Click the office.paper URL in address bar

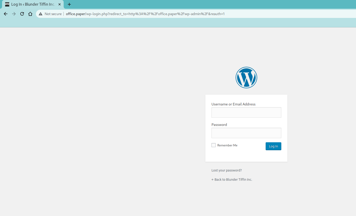[145, 14]
